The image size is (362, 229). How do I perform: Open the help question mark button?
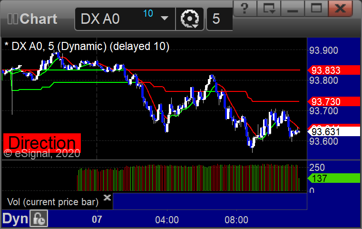pos(245,9)
